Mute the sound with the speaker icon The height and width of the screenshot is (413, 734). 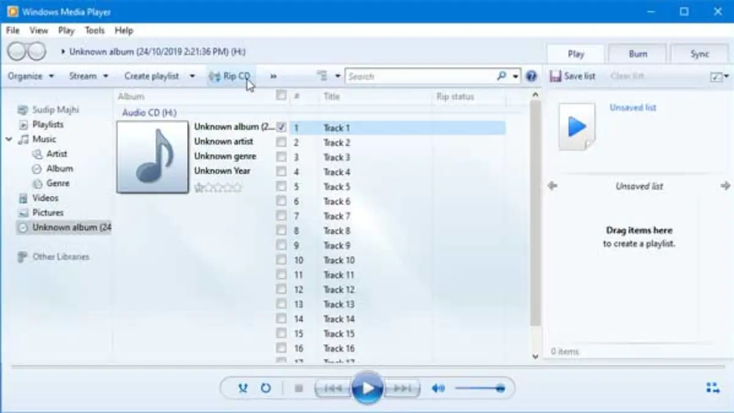pos(438,388)
